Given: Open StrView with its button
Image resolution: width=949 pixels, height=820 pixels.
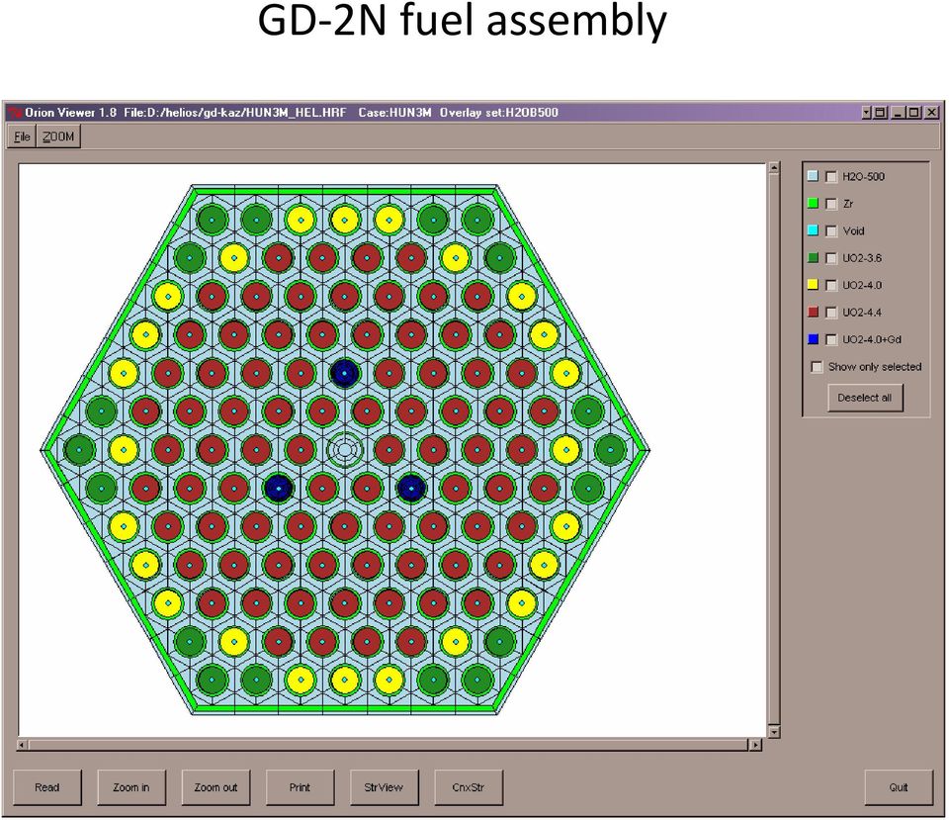Looking at the screenshot, I should pos(384,787).
